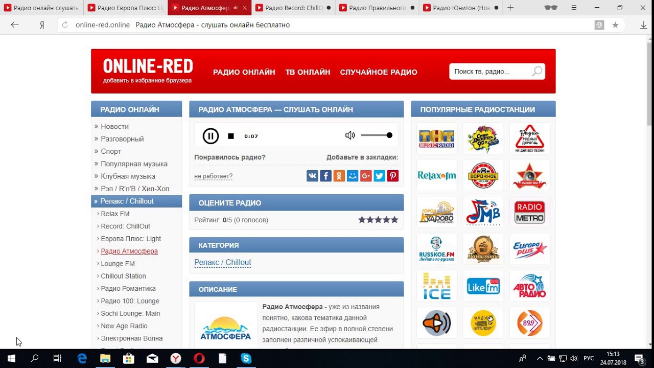Click the search magnifier icon

[537, 72]
